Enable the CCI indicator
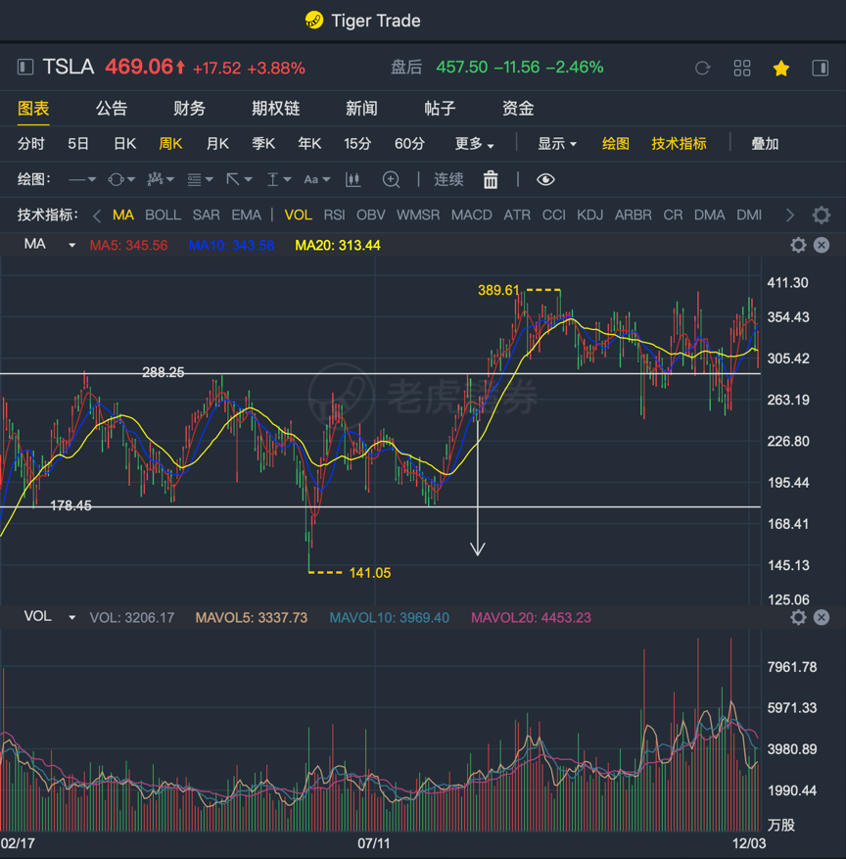 point(553,215)
